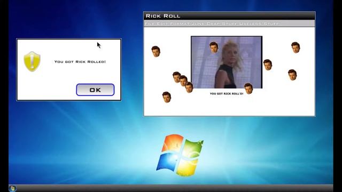This screenshot has height=192, width=342.
Task: Open the File menu in Rick Roll window
Action: 150,23
